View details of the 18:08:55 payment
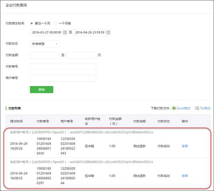 tap(185, 176)
